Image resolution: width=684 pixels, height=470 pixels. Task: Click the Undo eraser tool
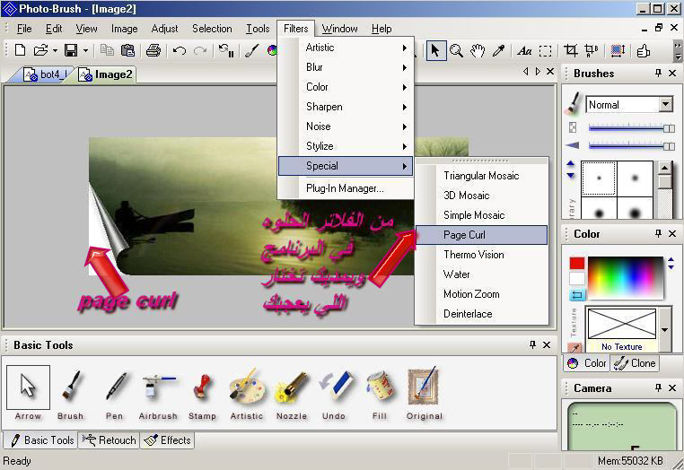(334, 393)
